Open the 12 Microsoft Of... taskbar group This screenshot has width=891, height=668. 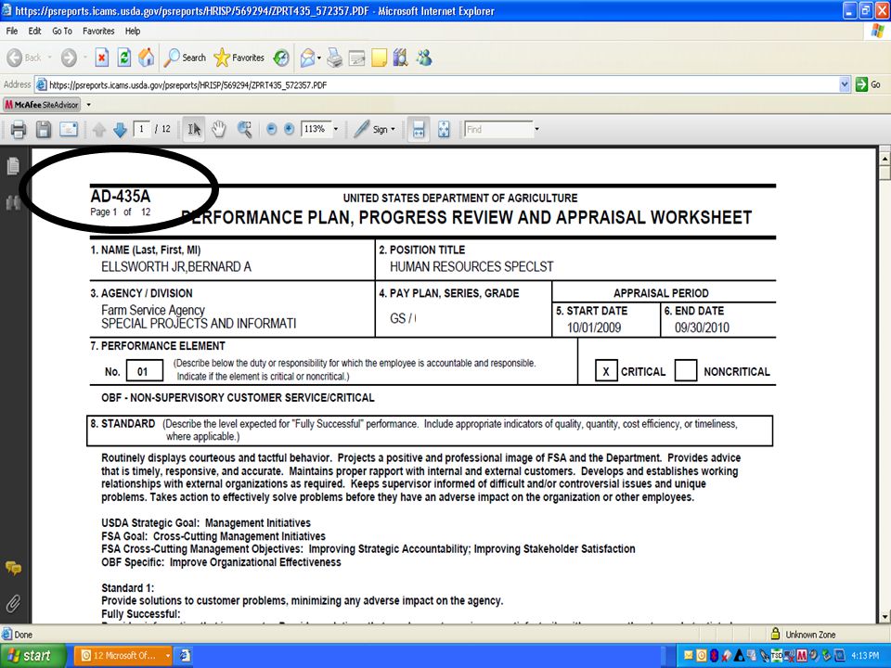click(x=123, y=656)
